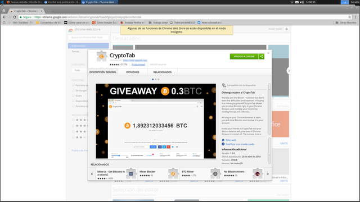
Task: Click the Compatible con tu dispositivo icon
Action: [224, 85]
